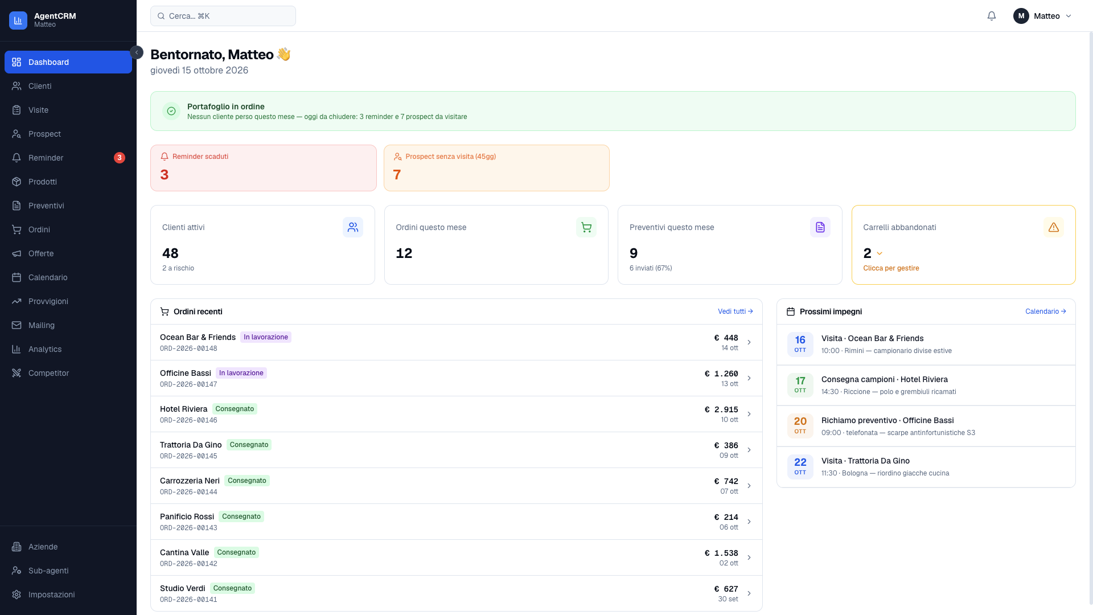Click the Consegnato tag for Cantina Valle
This screenshot has height=615, width=1093.
(236, 552)
